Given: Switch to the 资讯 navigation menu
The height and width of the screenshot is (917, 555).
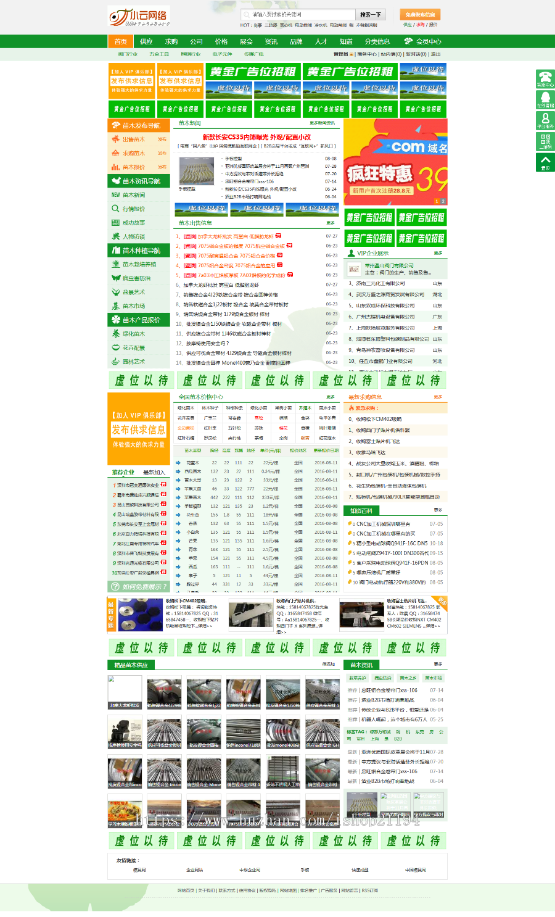Looking at the screenshot, I should coord(271,41).
